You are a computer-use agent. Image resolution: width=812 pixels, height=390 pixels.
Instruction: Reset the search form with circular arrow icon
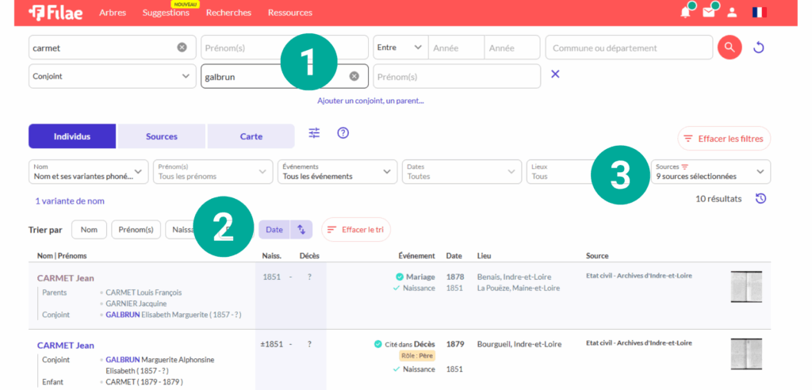pyautogui.click(x=758, y=48)
